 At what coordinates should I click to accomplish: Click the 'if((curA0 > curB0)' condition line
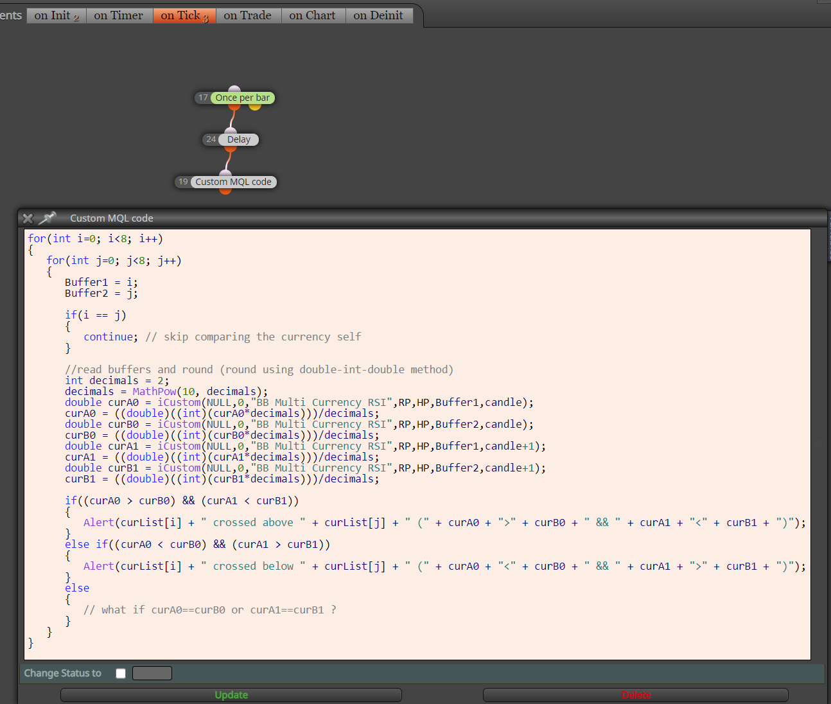point(182,500)
